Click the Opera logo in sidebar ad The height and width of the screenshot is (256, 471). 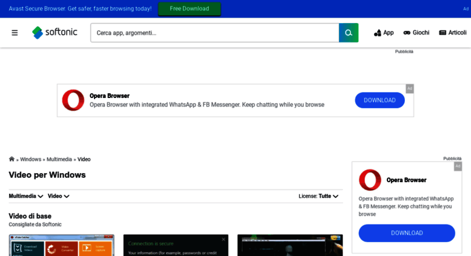point(370,180)
